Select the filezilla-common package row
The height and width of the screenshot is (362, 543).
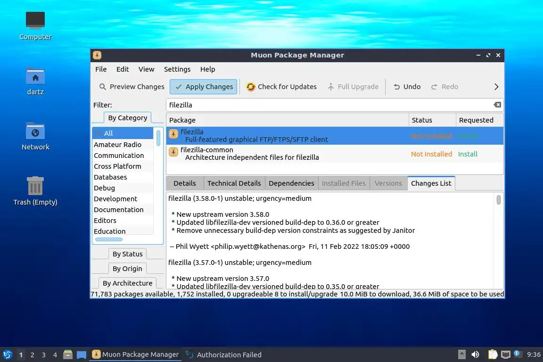click(x=335, y=154)
